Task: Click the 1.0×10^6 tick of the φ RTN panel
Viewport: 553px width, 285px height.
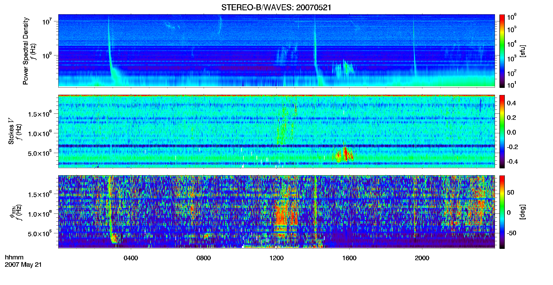Action: click(x=40, y=214)
